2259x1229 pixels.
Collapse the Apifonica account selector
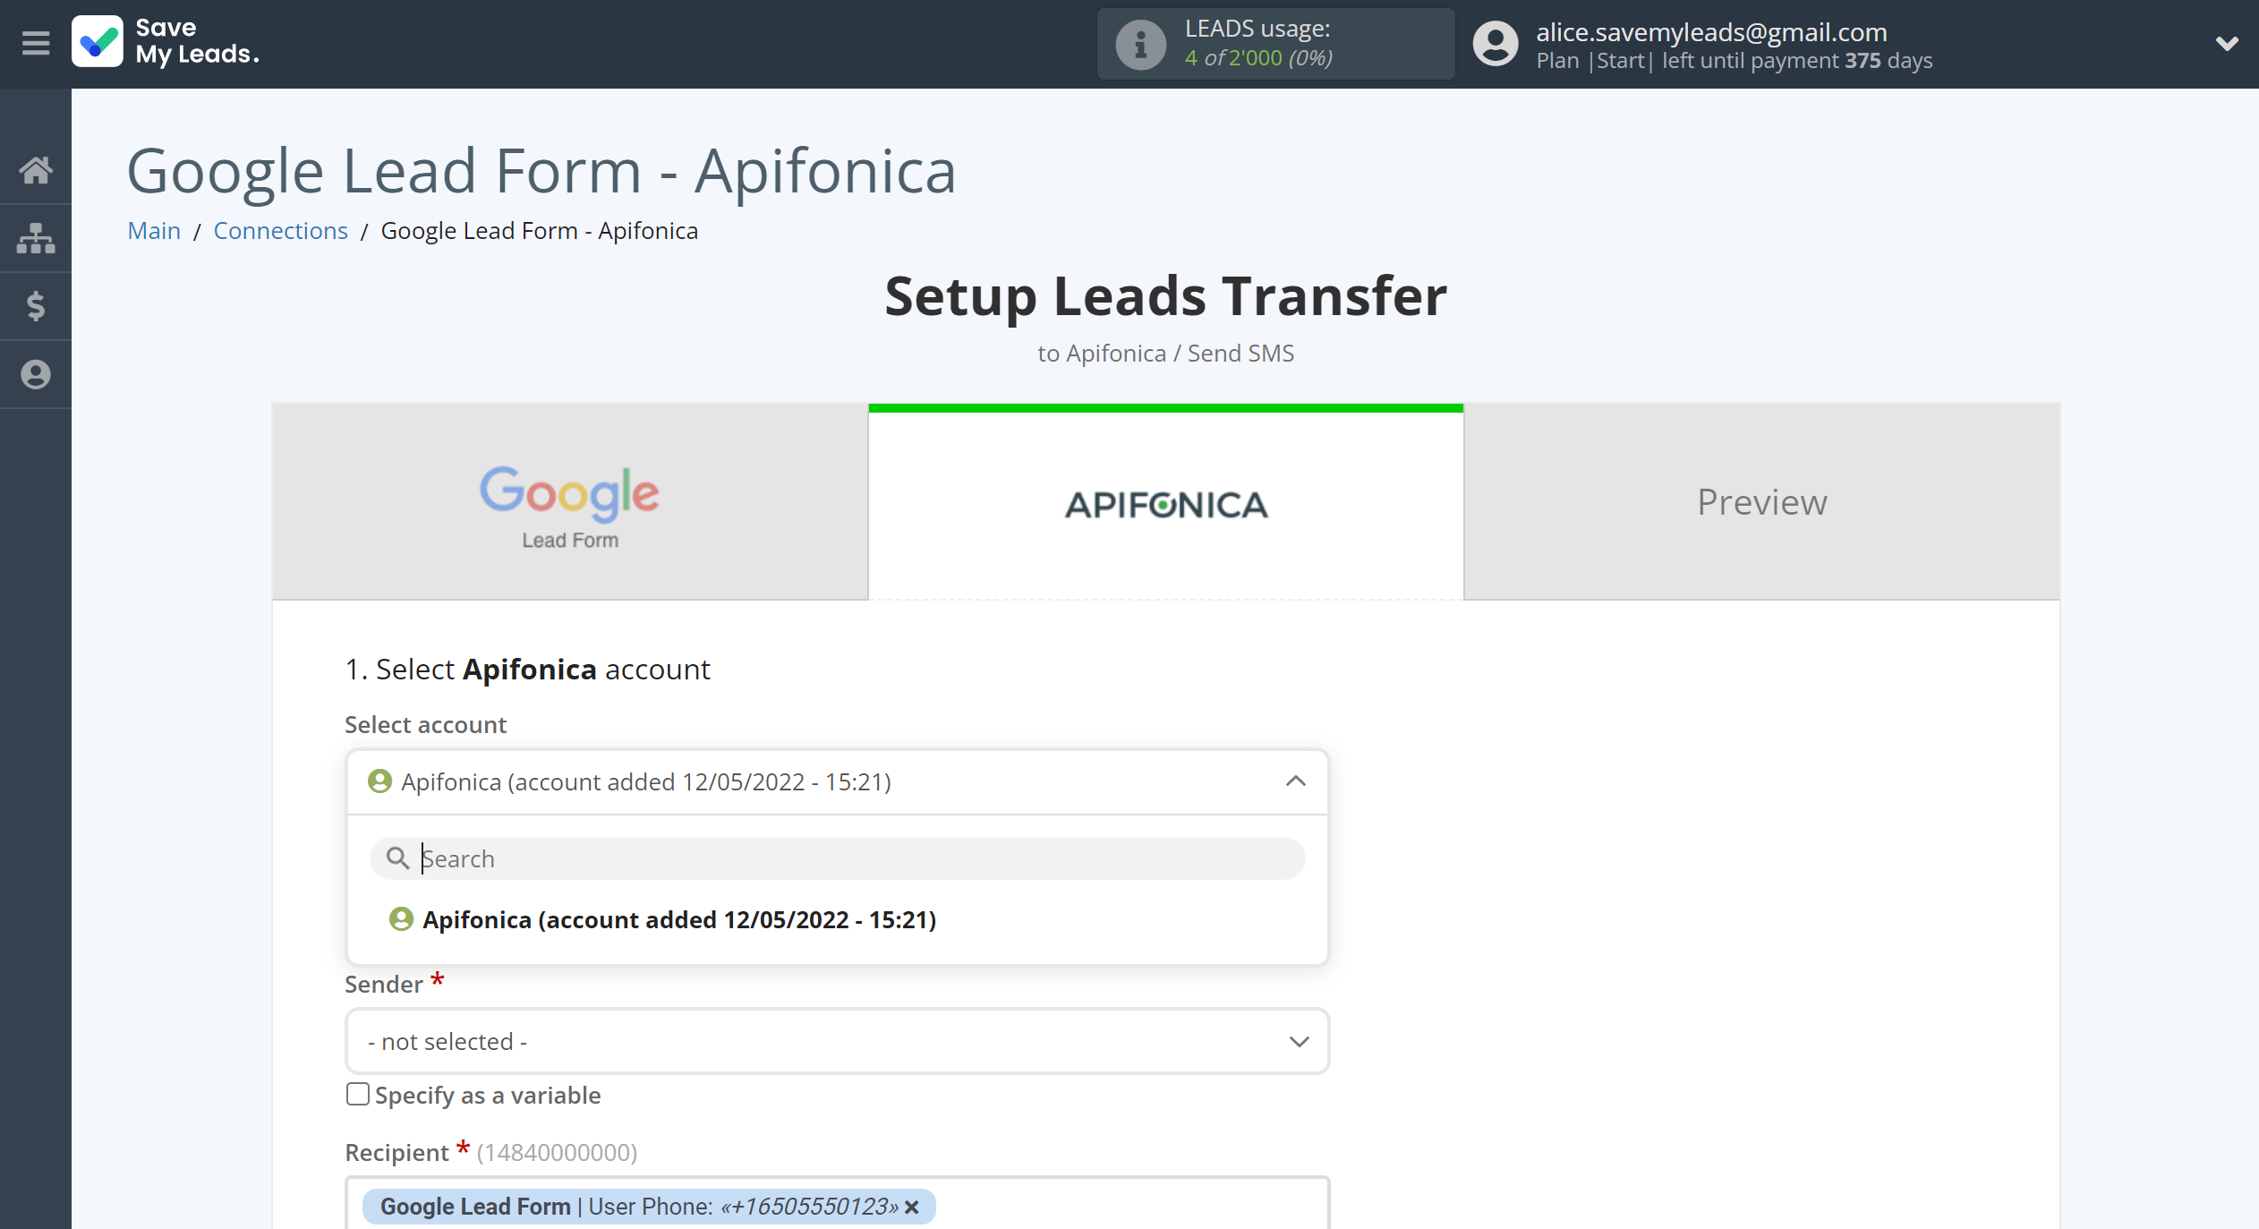(1293, 781)
